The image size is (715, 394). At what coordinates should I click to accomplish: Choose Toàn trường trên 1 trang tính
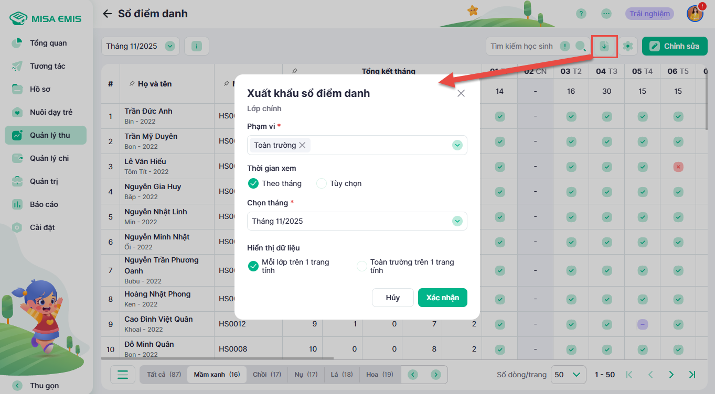click(361, 266)
